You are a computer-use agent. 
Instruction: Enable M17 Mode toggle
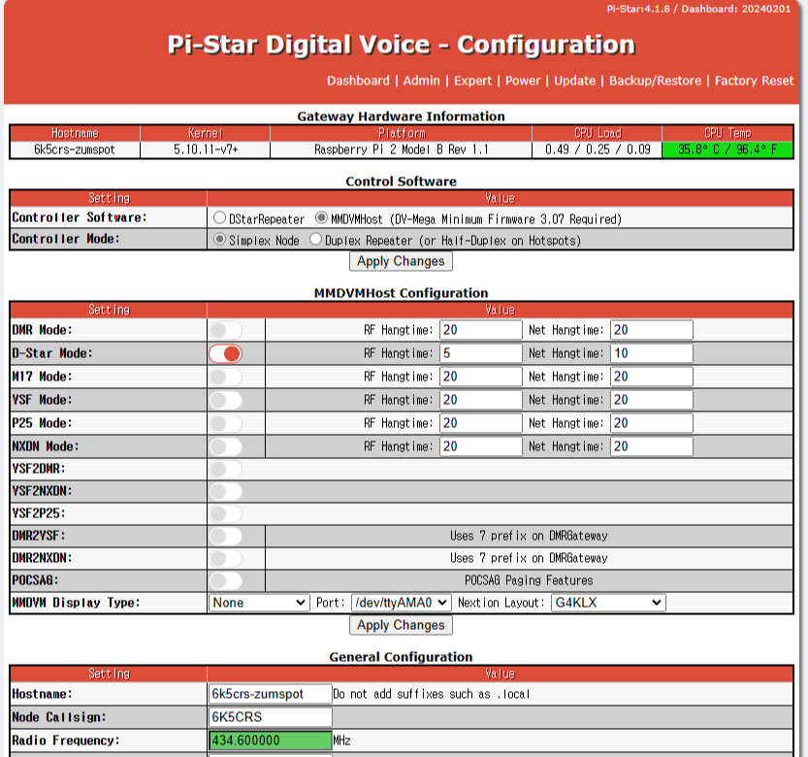click(x=226, y=377)
